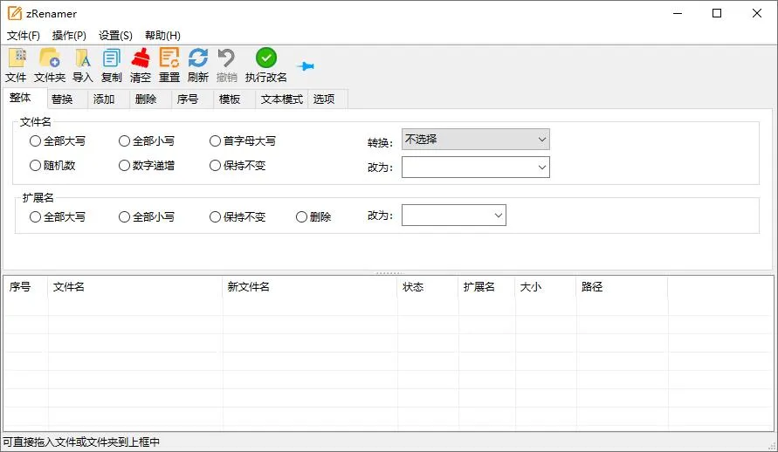Click the 文件夹 add-folder toolbar icon
The height and width of the screenshot is (452, 778).
pos(50,59)
